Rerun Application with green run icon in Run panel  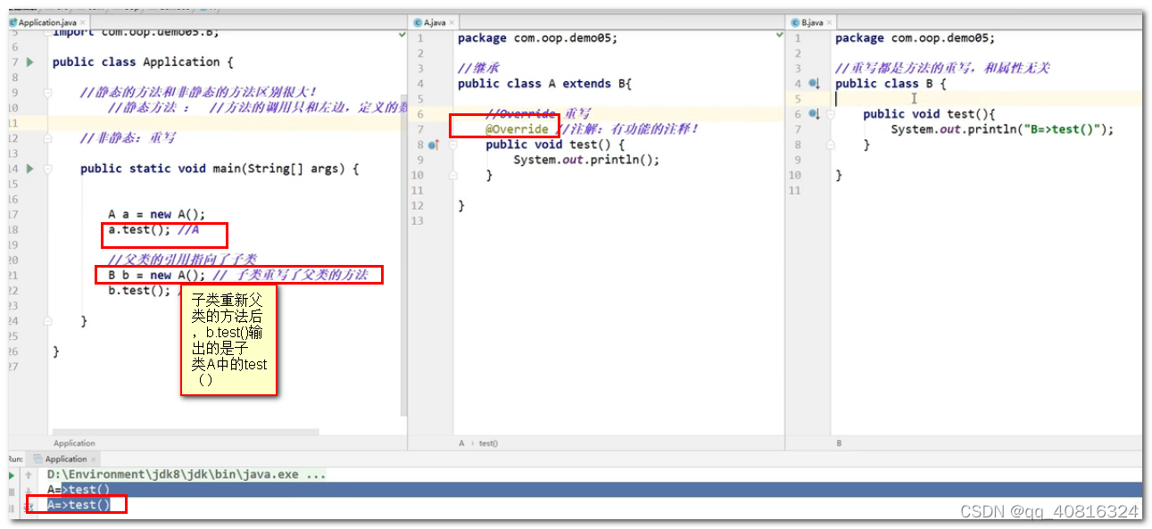coord(12,475)
